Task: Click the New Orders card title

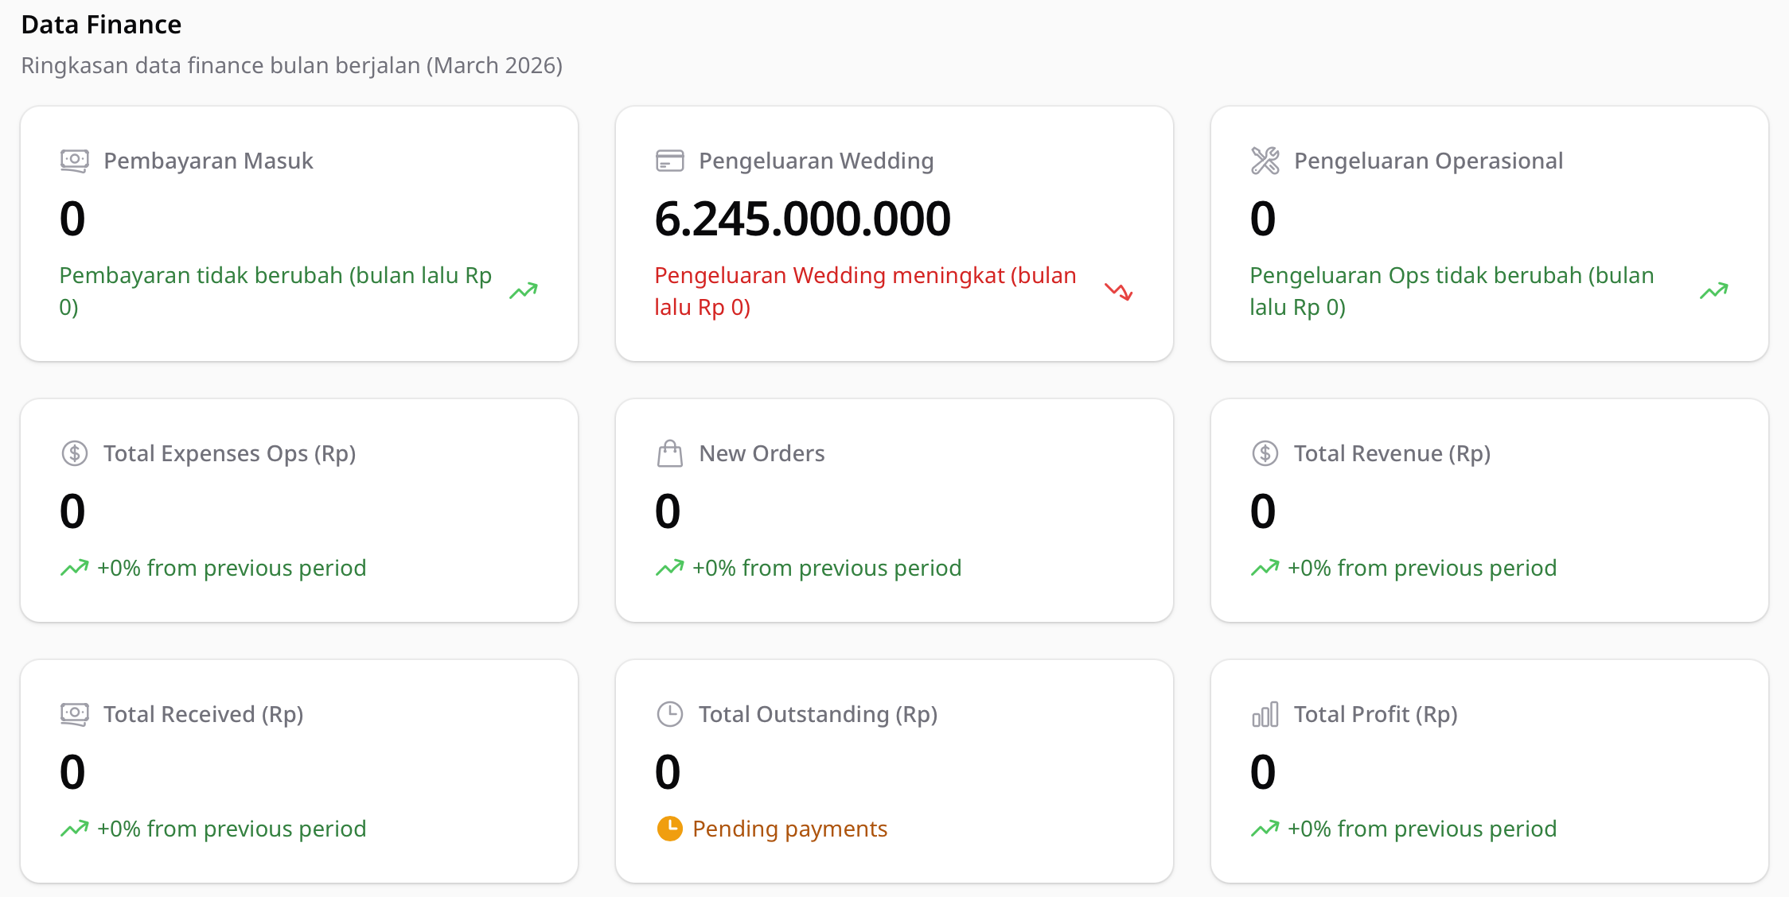Action: (762, 453)
